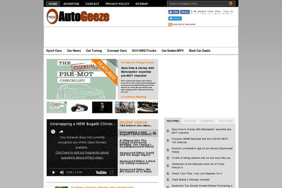Open Futuristic BMW Motorrad sidebar link
Image resolution: width=282 pixels, height=188 pixels.
pos(200,141)
